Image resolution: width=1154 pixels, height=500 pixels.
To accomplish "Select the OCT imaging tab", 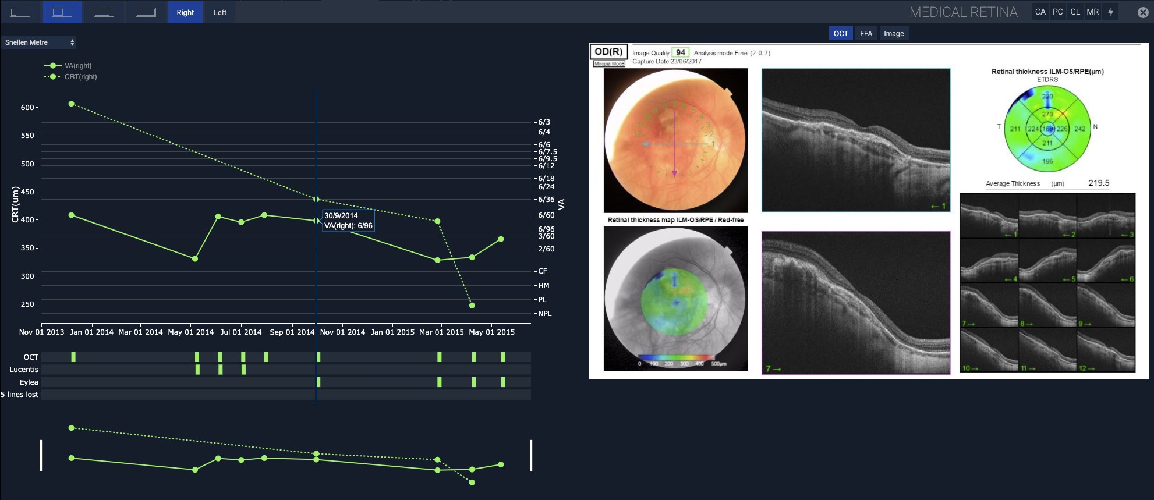I will point(841,34).
